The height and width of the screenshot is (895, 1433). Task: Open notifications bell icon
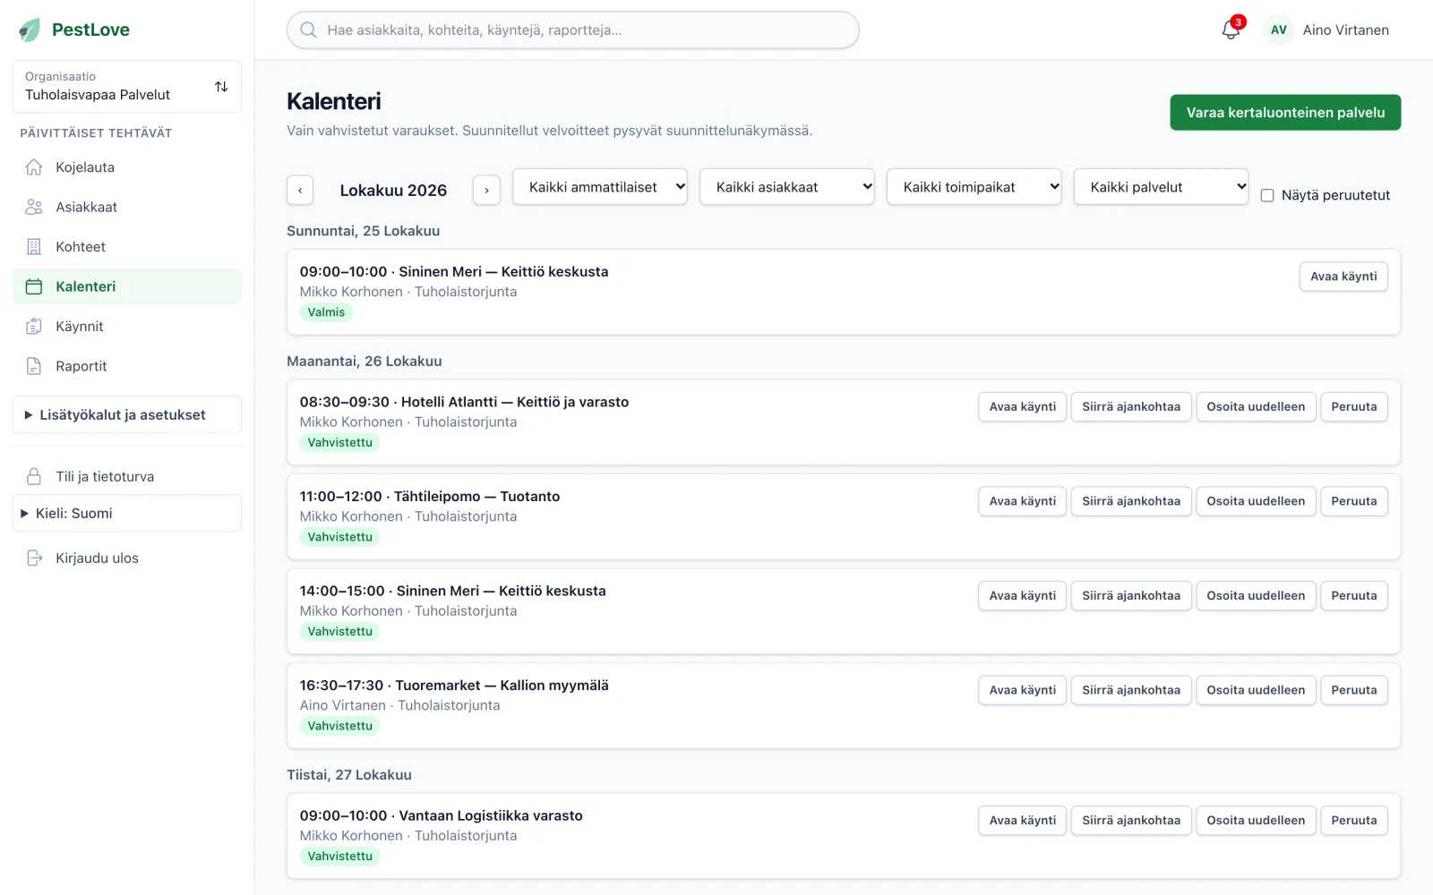[x=1231, y=30]
